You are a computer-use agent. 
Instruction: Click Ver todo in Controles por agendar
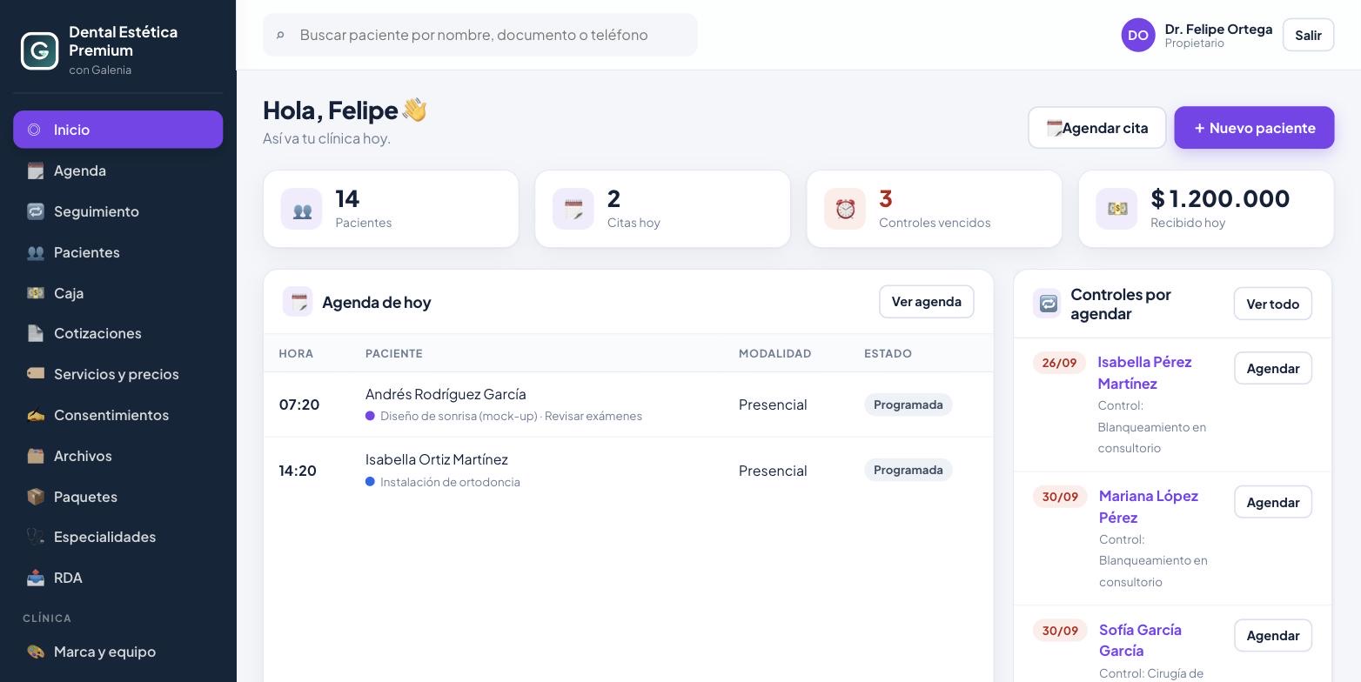click(1272, 304)
